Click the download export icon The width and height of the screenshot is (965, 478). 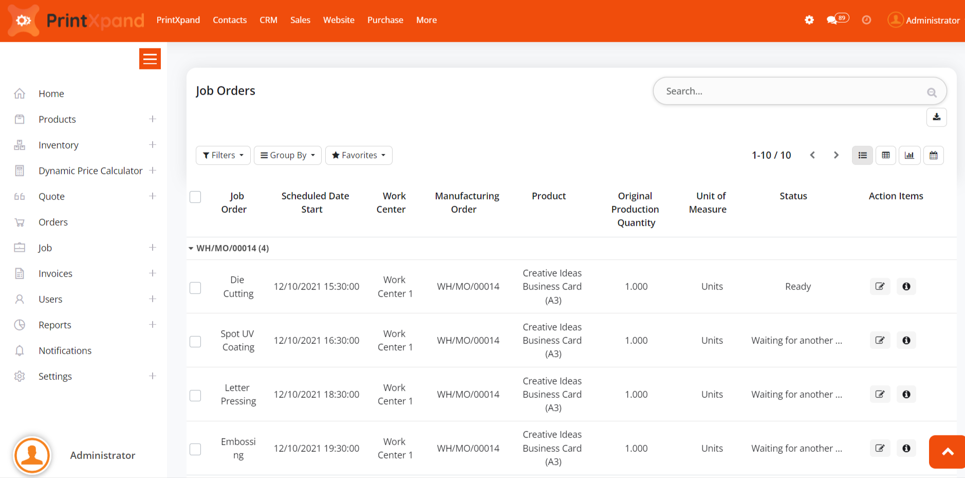pos(936,117)
